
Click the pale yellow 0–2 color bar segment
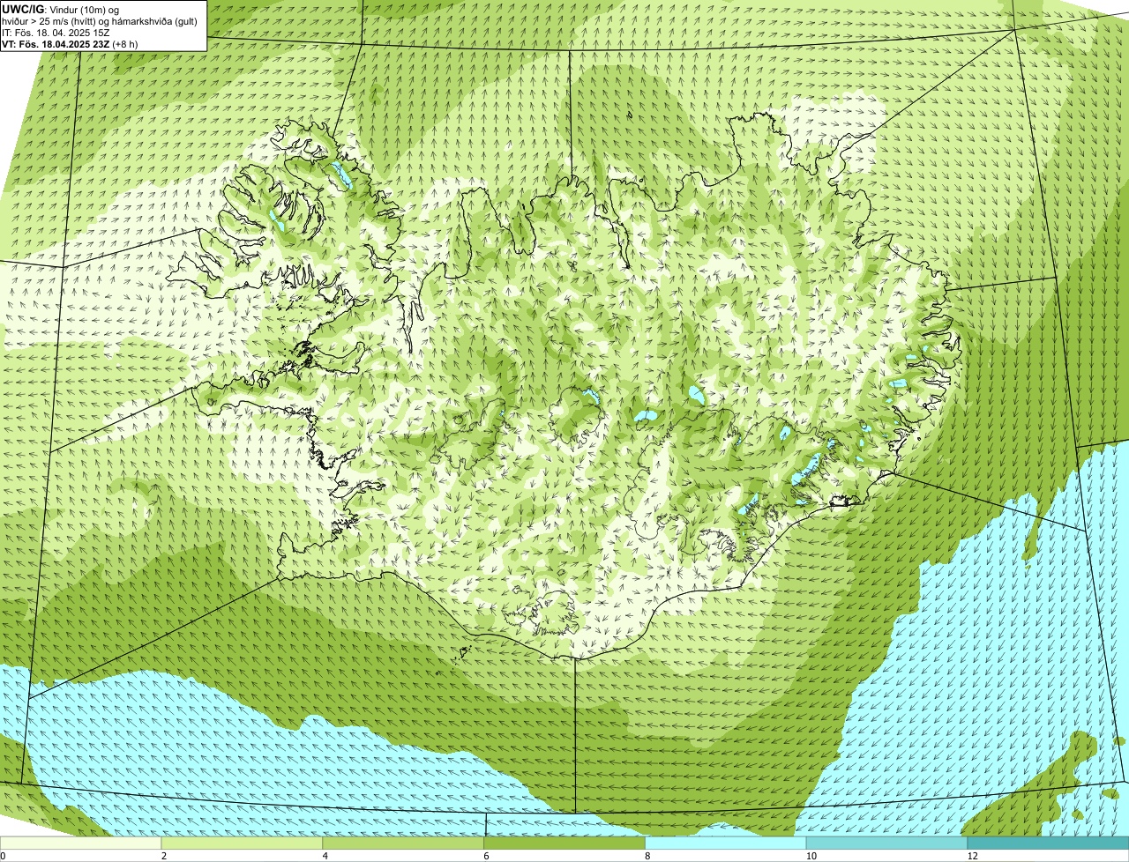pyautogui.click(x=81, y=843)
